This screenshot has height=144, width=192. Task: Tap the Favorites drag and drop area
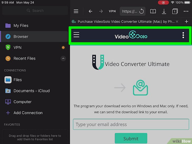(x=35, y=137)
